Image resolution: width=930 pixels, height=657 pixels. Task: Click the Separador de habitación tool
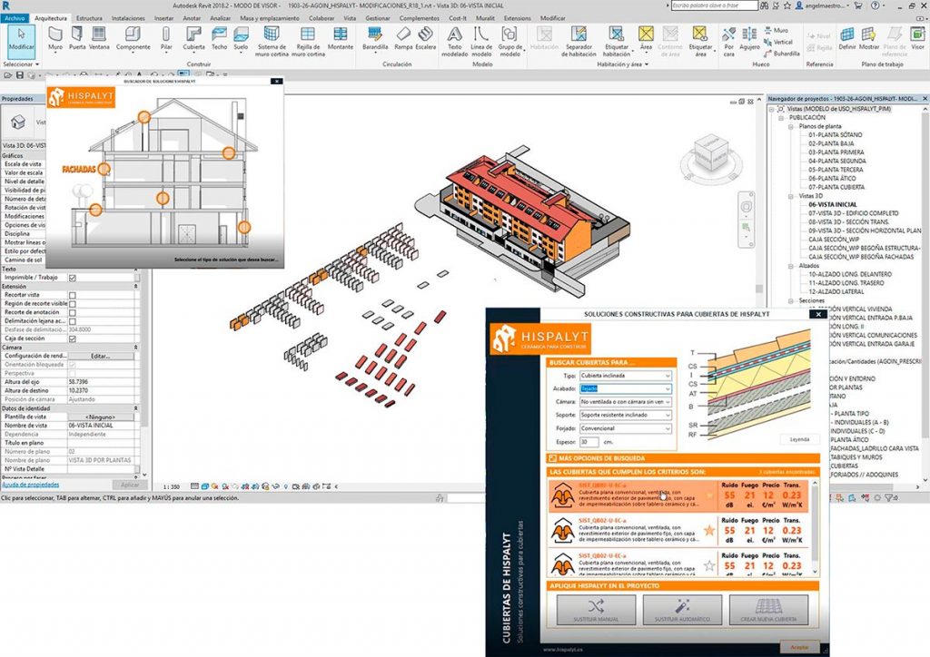tap(579, 42)
